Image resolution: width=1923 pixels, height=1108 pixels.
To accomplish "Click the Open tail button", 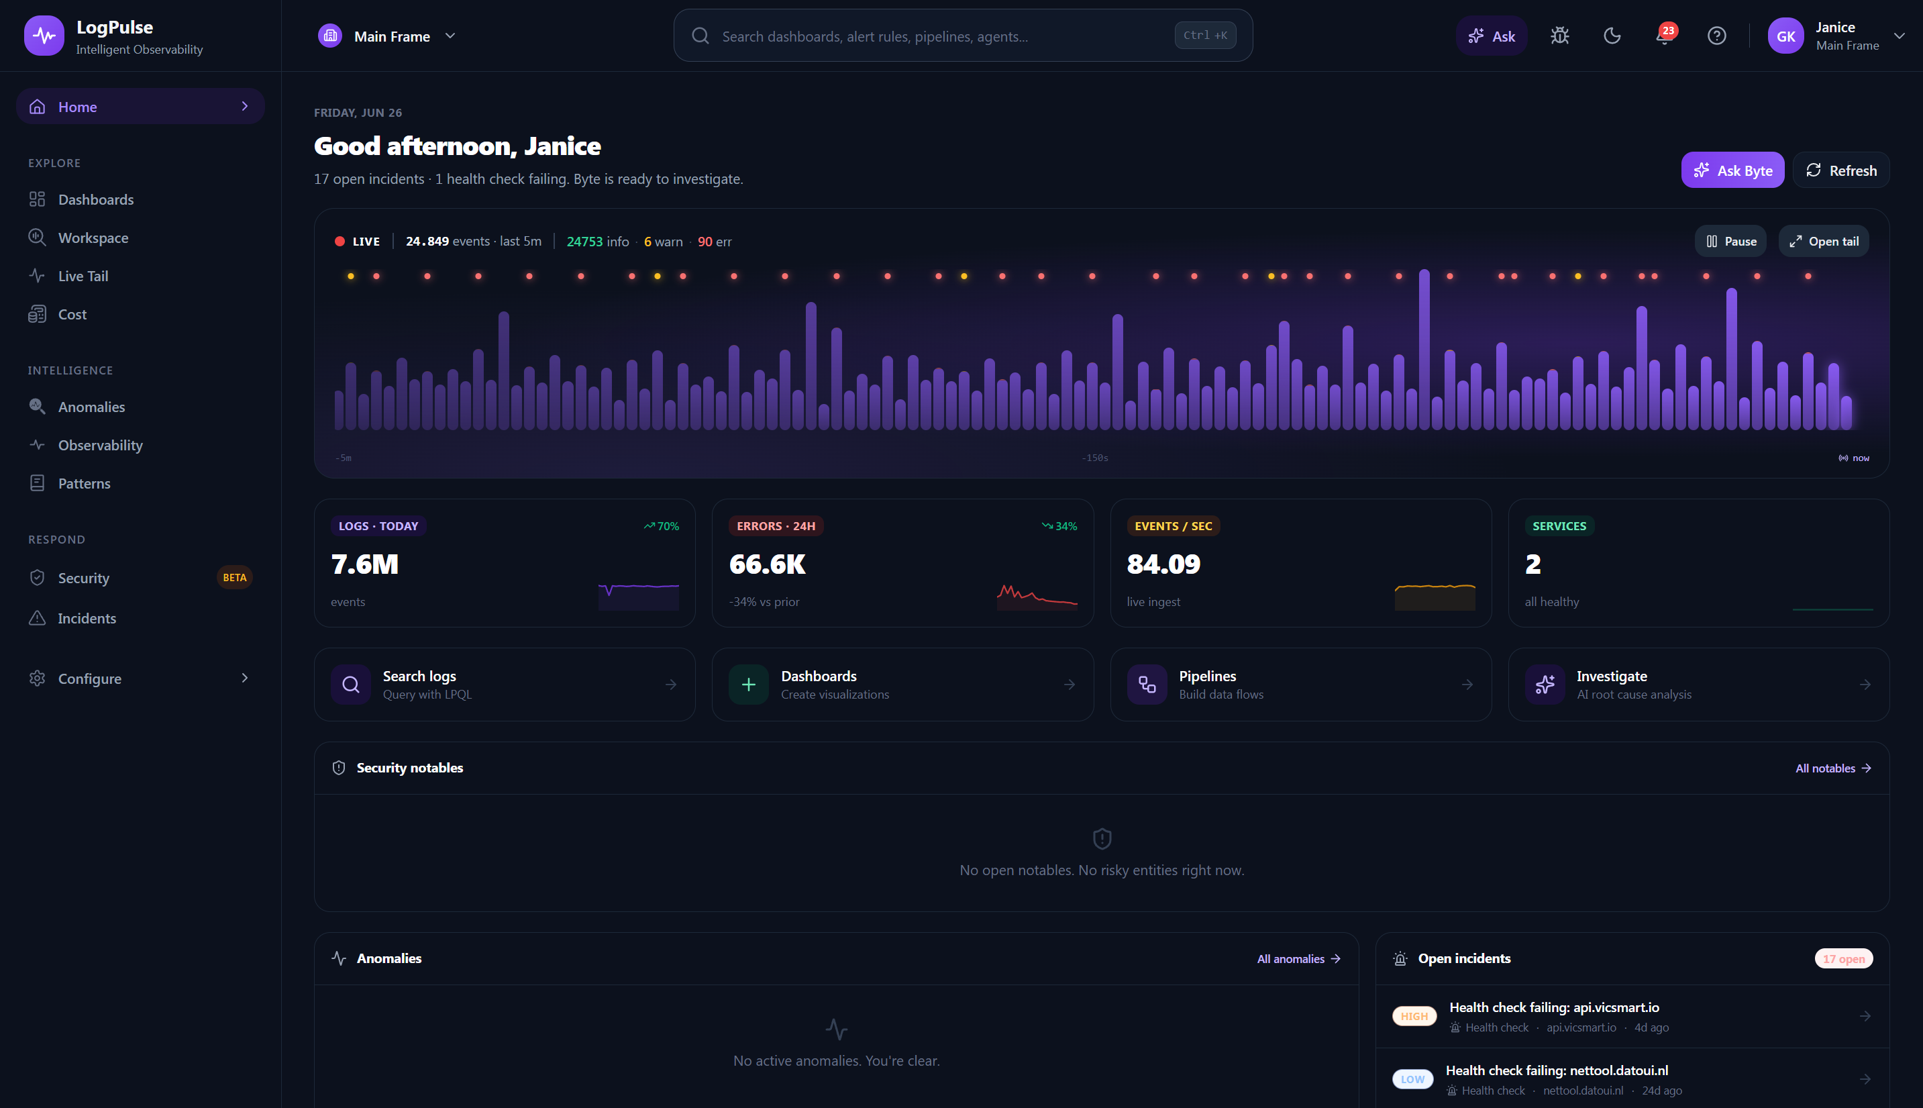I will [x=1823, y=241].
